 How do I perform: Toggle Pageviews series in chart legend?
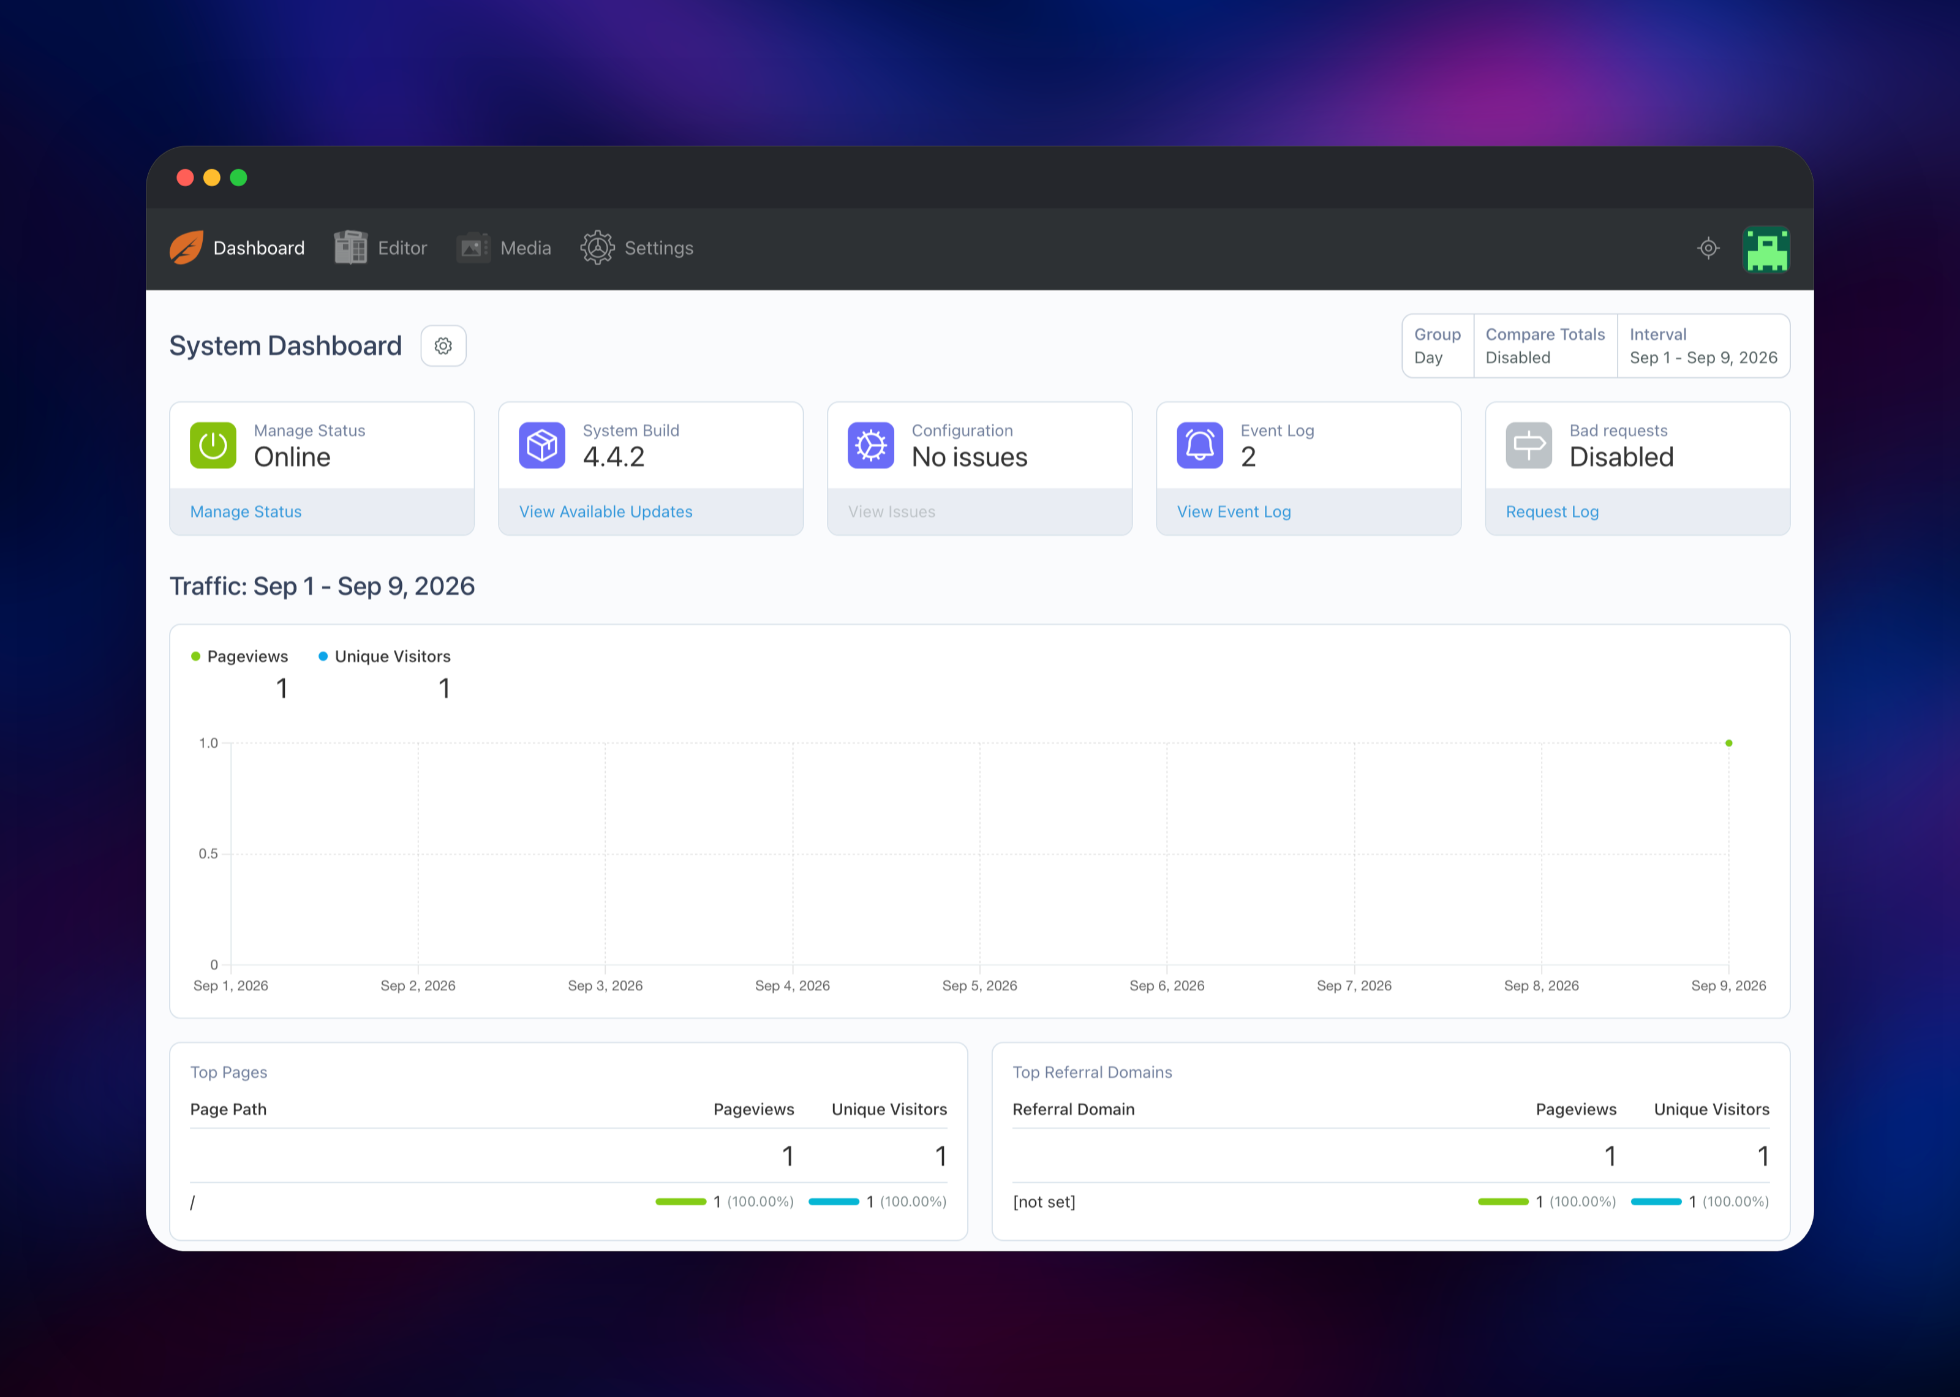tap(240, 657)
